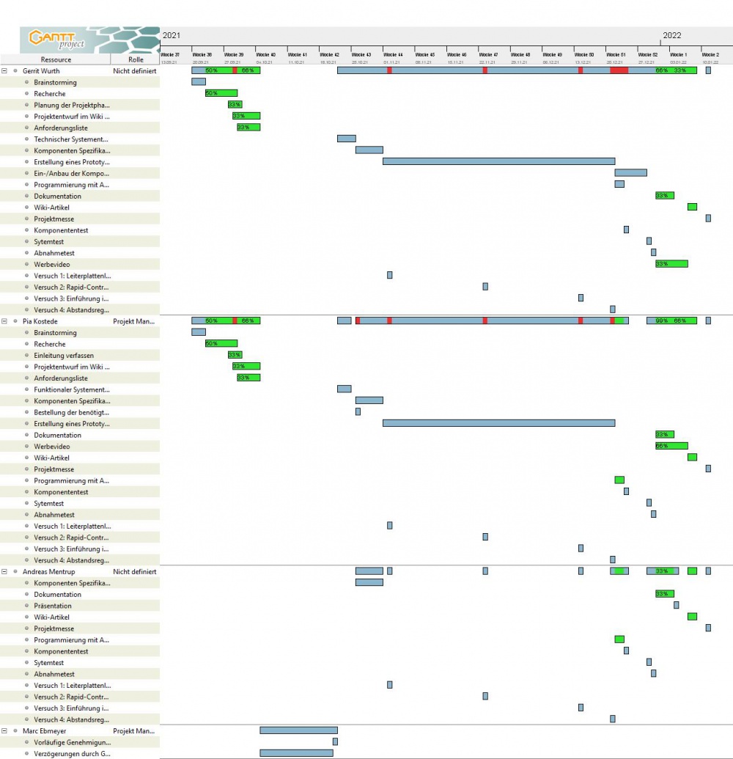Click the Woche 45 timeline header
This screenshot has height=759, width=733.
tap(425, 55)
